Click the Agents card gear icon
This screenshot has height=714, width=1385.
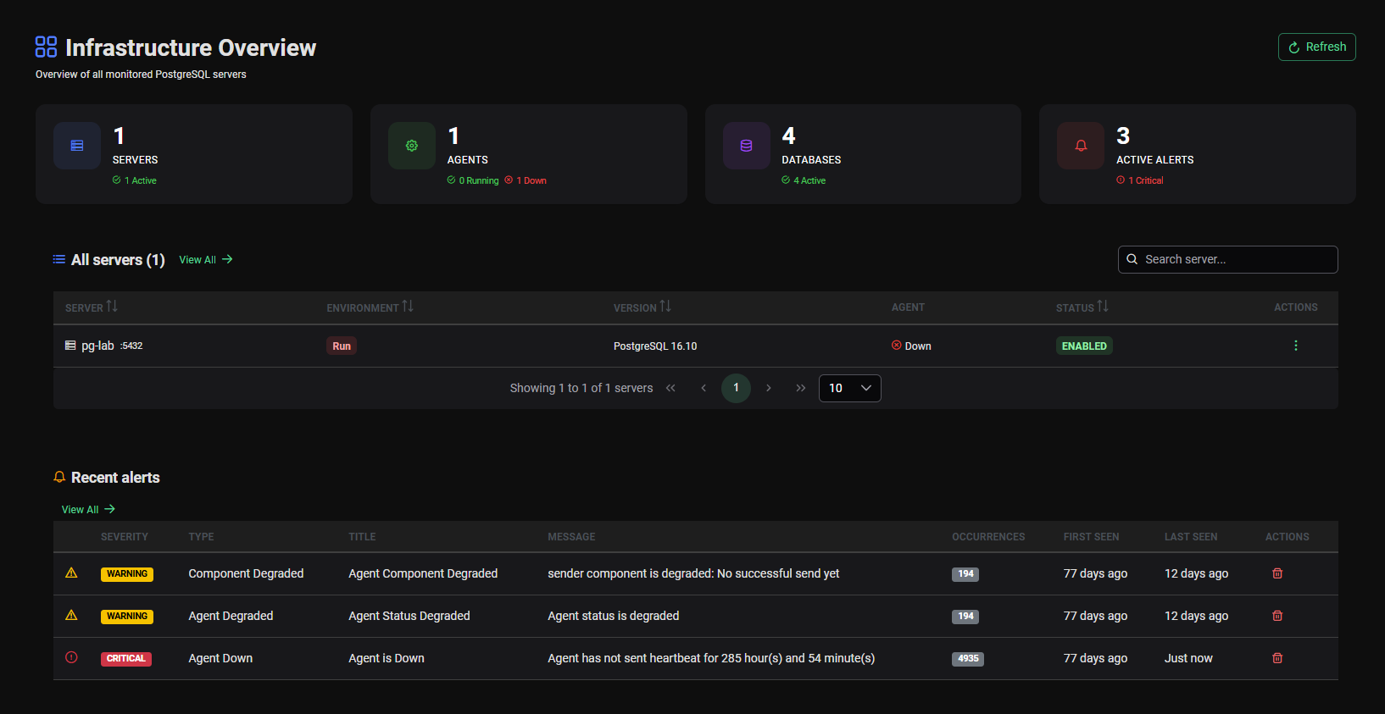[x=412, y=146]
